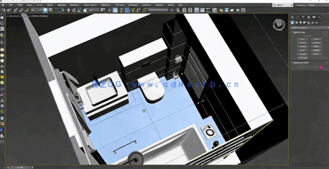Click the Redo arrow in main toolbar
329x169 pixels.
point(9,10)
